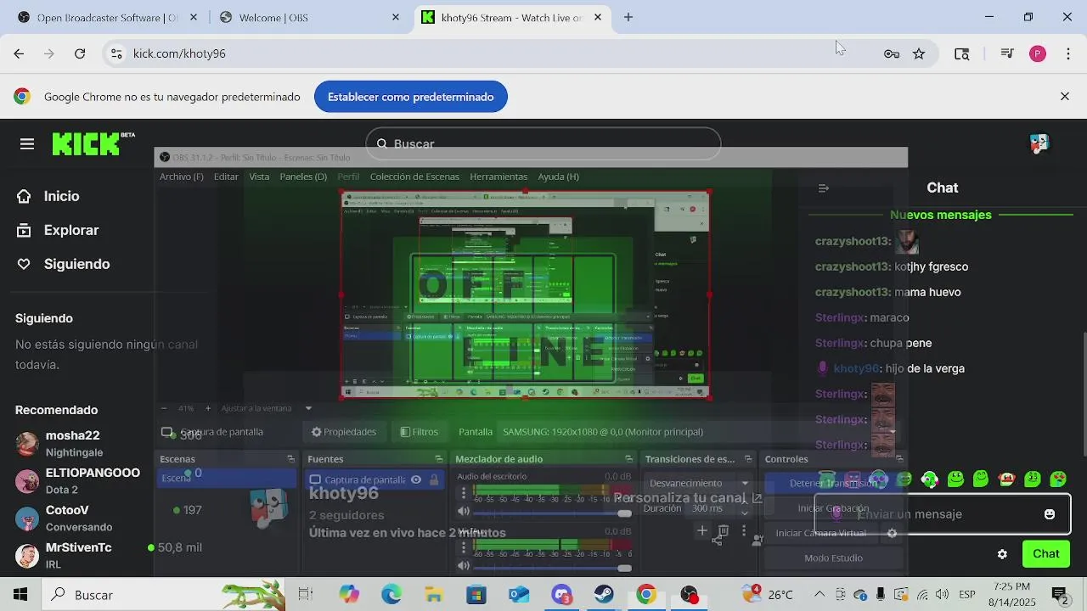Switch to Open Broadcaster Software tab
Image resolution: width=1087 pixels, height=611 pixels.
coord(106,17)
